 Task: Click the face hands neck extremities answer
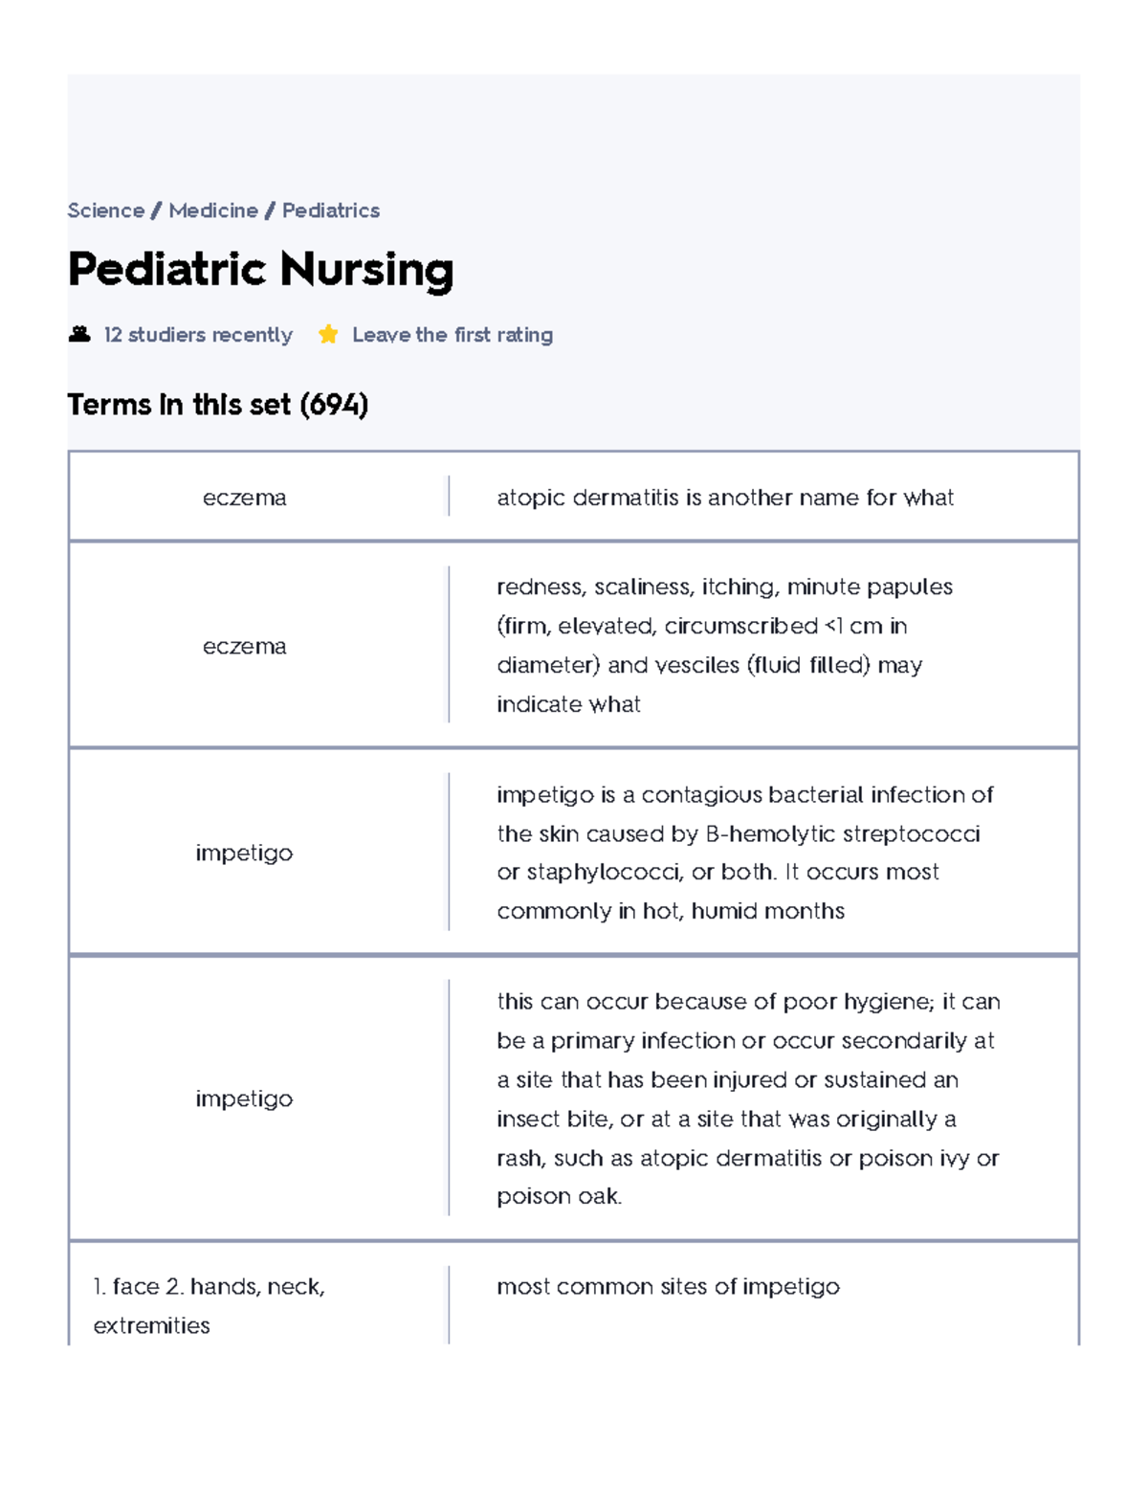[x=210, y=1308]
